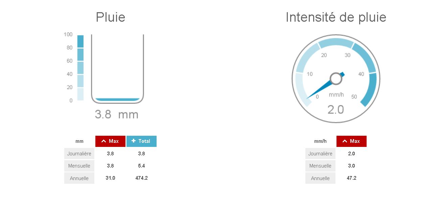Select the Mensuelle row in rain table
Image resolution: width=441 pixels, height=197 pixels.
[x=79, y=166]
